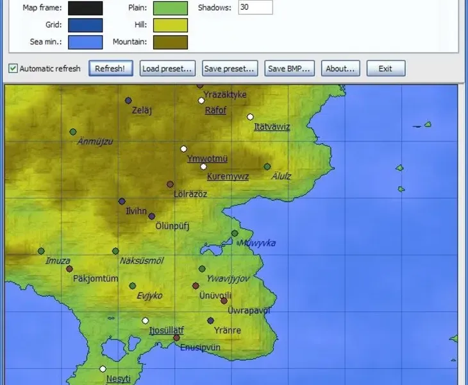
Task: Click the underlined Itätväwiz label
Action: (x=272, y=126)
